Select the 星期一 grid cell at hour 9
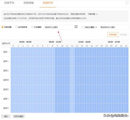 point(58,52)
